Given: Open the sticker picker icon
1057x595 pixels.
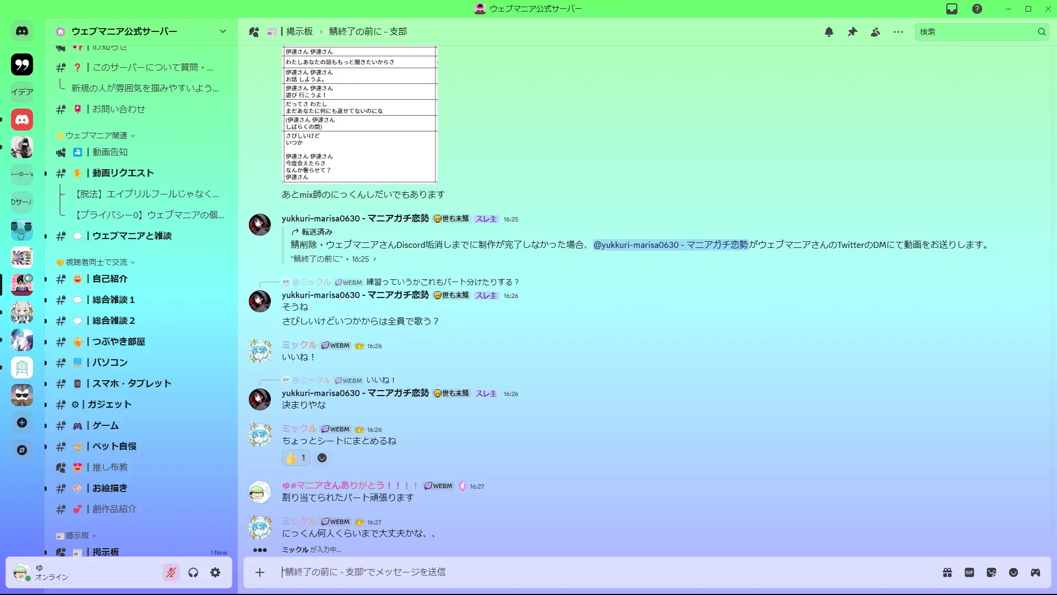Looking at the screenshot, I should click(x=991, y=572).
